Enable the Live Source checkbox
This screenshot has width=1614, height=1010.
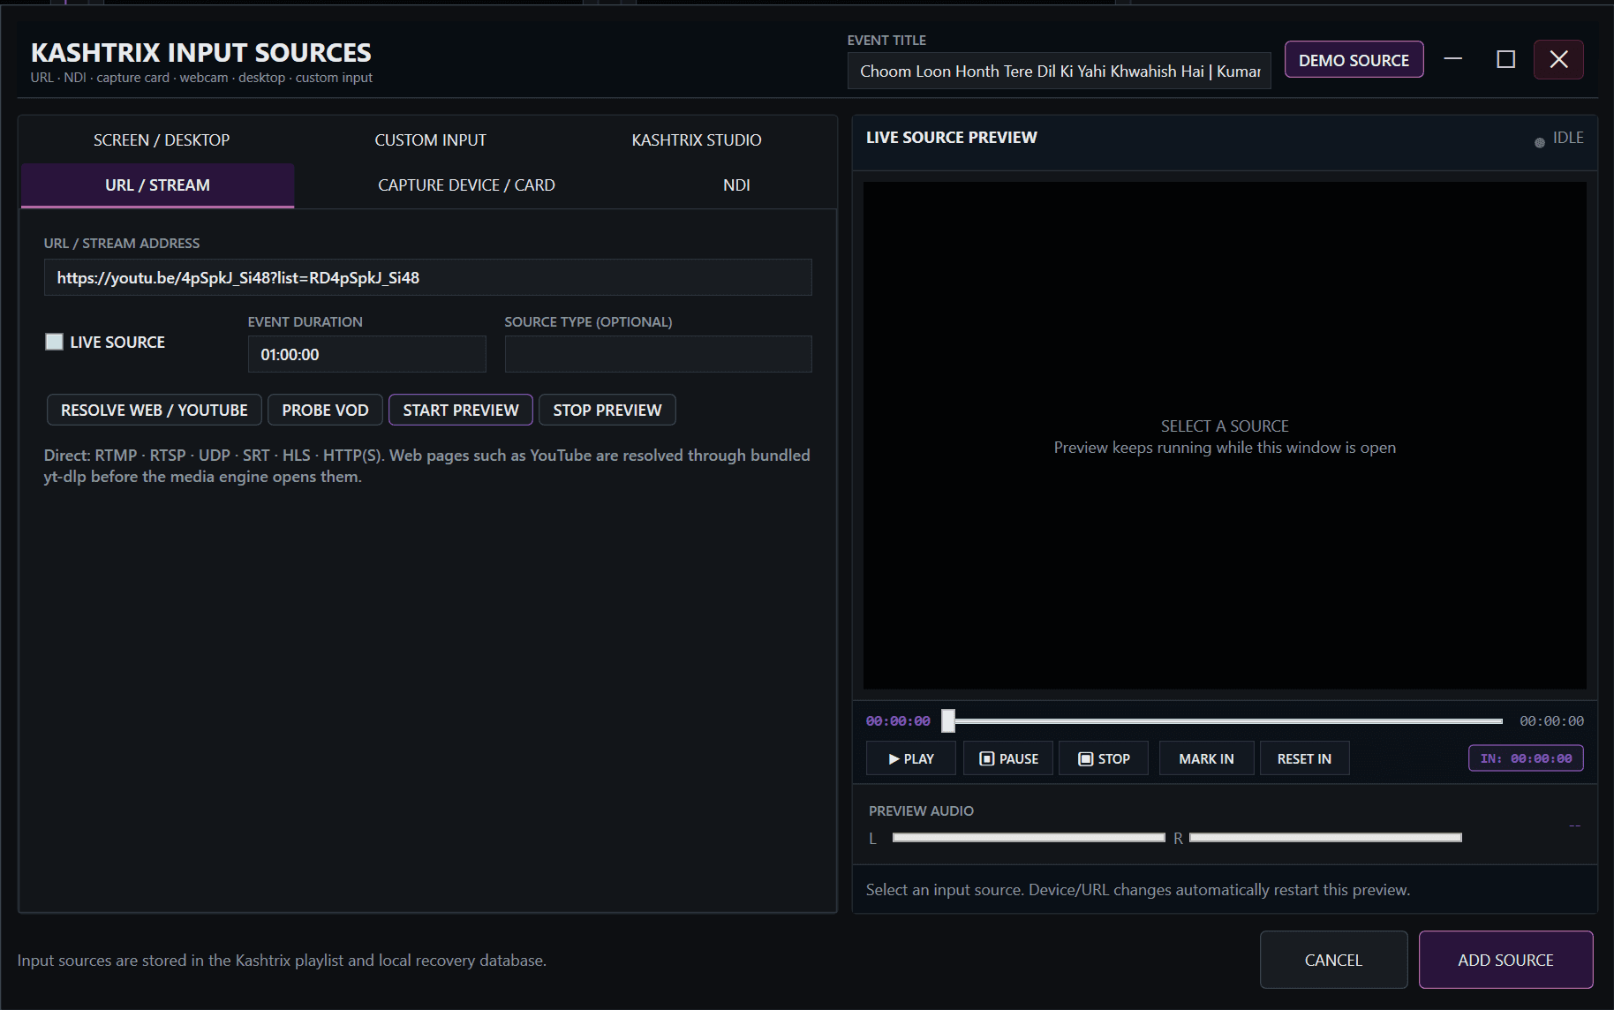[x=54, y=342]
